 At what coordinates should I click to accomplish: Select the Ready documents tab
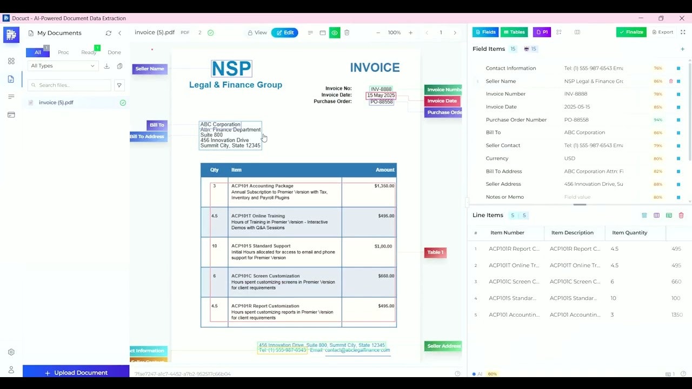coord(89,52)
